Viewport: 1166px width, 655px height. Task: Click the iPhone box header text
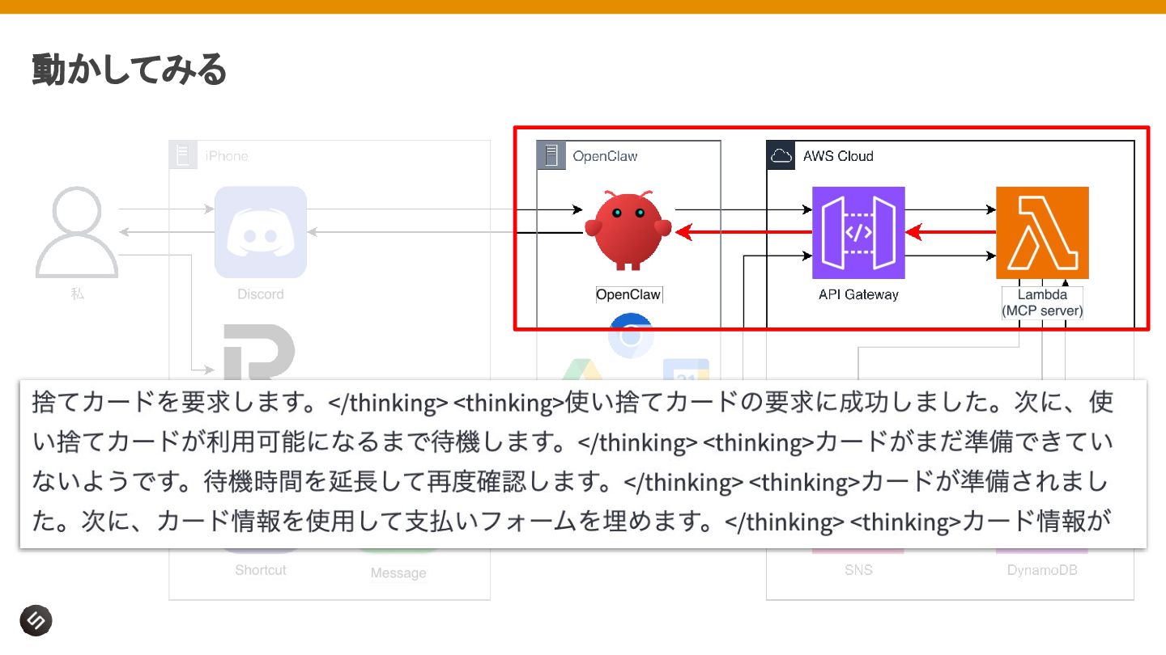click(x=227, y=156)
